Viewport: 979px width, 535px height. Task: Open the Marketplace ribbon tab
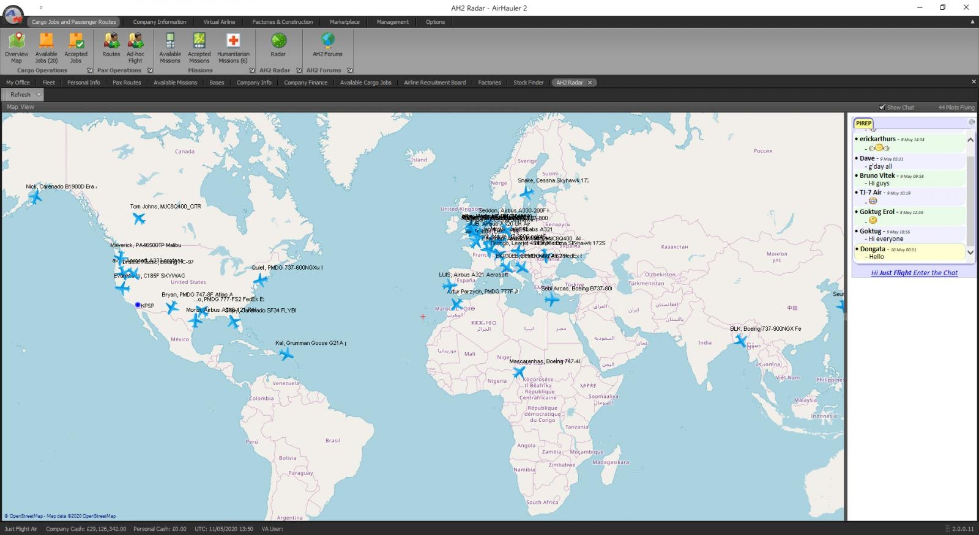tap(344, 22)
